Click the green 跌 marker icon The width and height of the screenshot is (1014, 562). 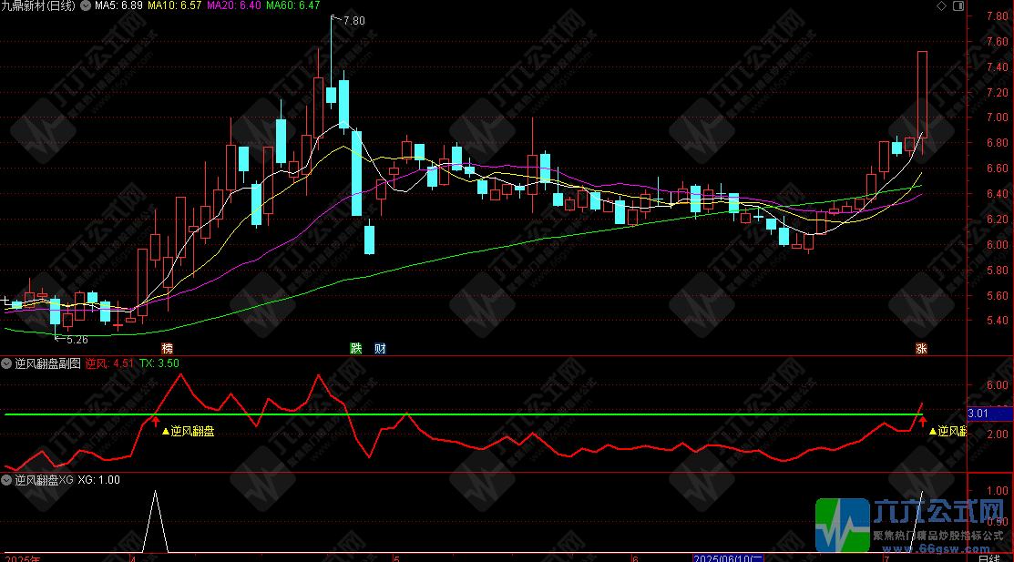click(356, 349)
